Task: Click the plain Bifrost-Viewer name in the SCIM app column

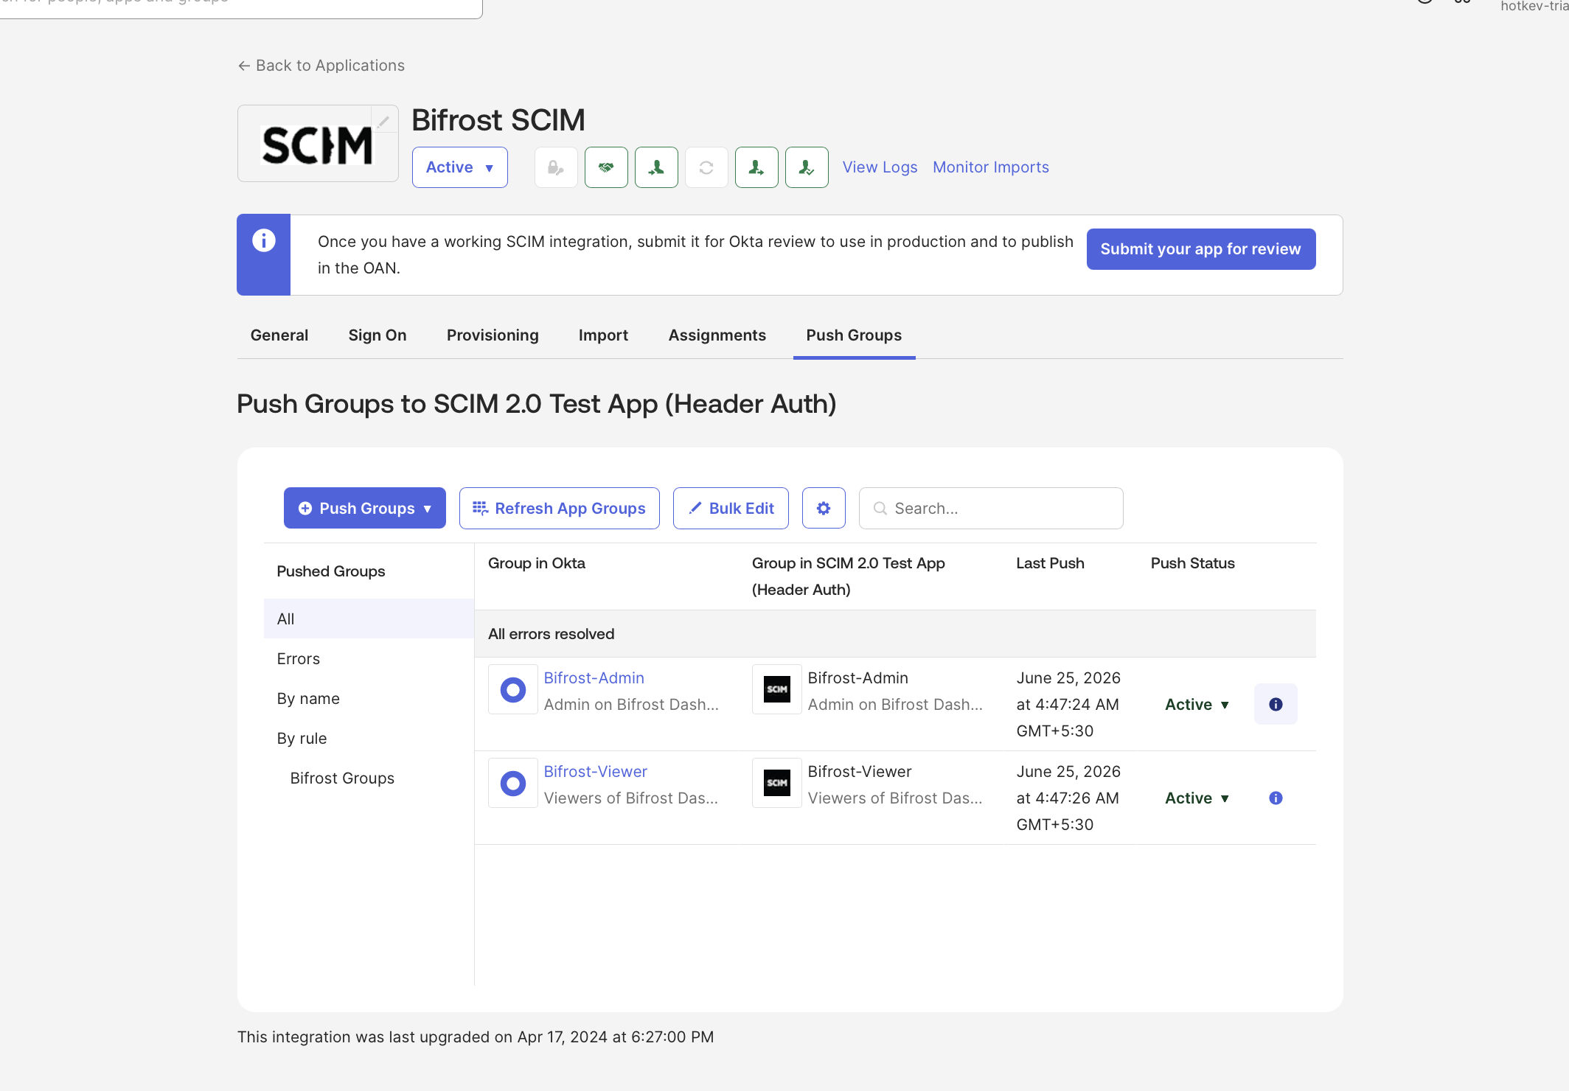Action: coord(860,772)
